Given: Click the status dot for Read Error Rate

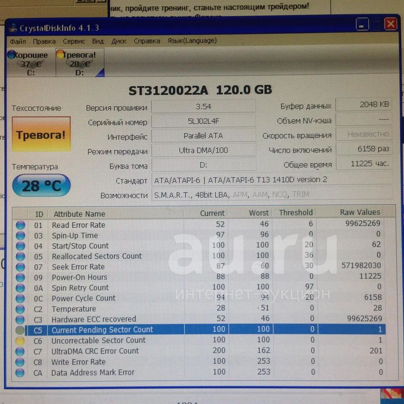Looking at the screenshot, I should (x=20, y=225).
